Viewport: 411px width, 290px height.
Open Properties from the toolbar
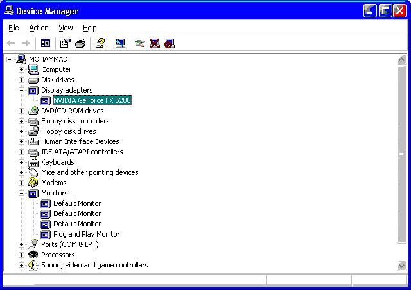point(66,43)
